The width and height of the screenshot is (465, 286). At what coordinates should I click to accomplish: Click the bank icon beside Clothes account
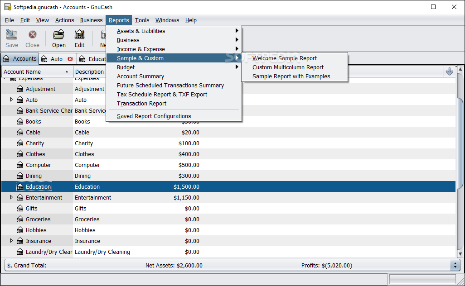pos(20,154)
